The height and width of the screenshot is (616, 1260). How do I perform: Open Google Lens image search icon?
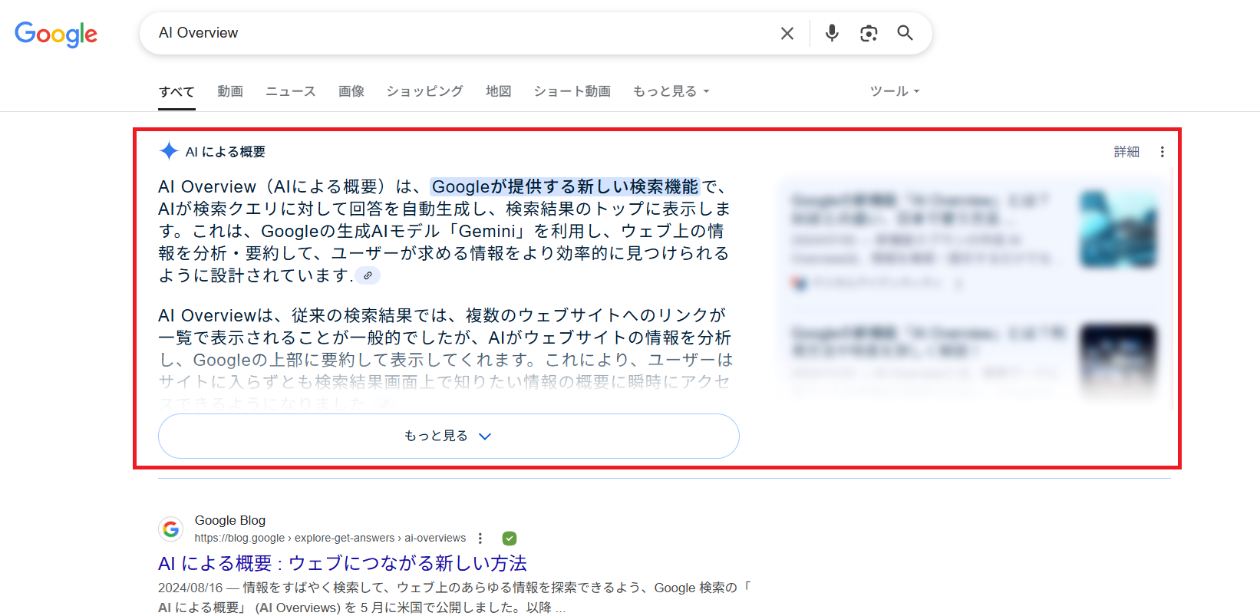tap(869, 33)
